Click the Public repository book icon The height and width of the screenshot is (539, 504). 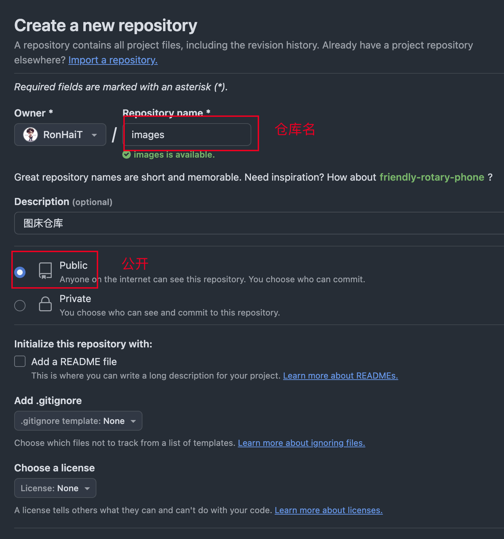[45, 271]
